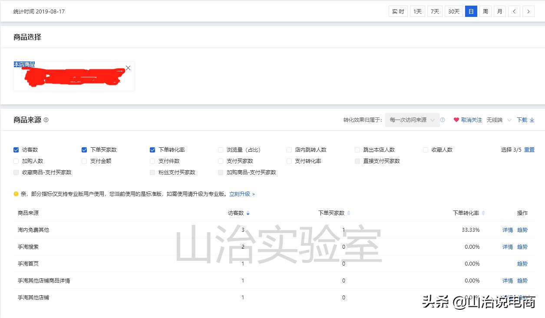The width and height of the screenshot is (545, 318).
Task: Click the question mark icon beside attribution selector
Action: pos(443,120)
